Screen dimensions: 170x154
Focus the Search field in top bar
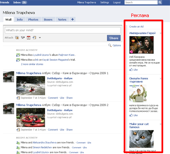coord(141,3)
